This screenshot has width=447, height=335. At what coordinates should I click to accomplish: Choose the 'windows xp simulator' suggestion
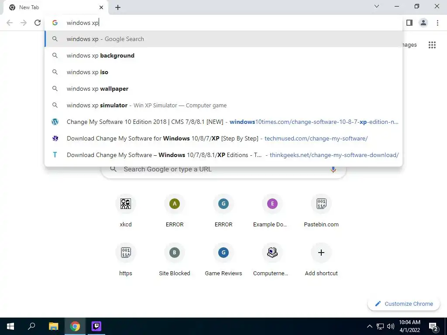click(x=223, y=105)
